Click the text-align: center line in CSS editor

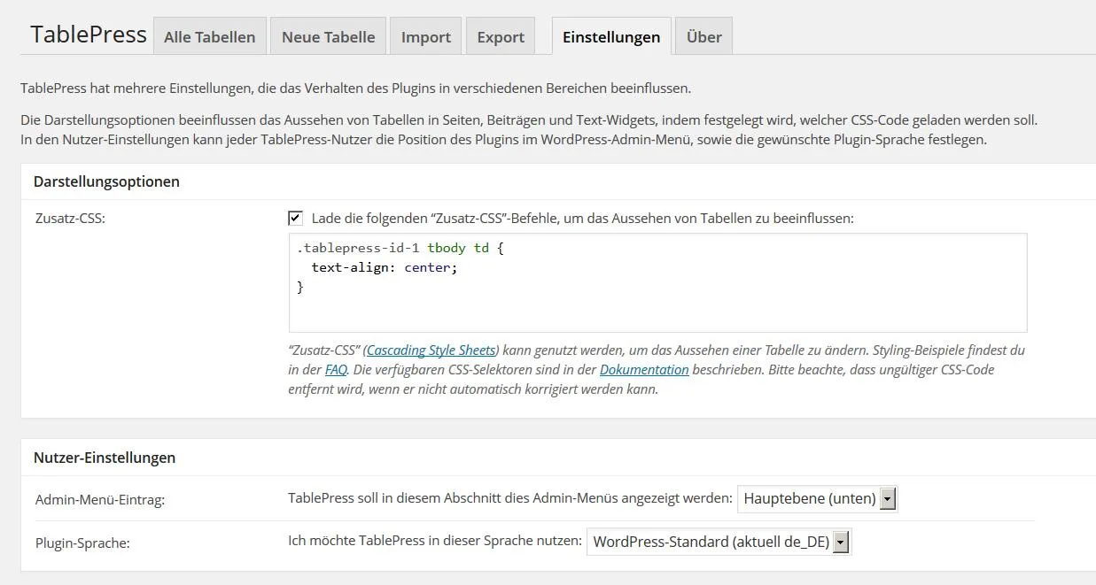(x=385, y=267)
